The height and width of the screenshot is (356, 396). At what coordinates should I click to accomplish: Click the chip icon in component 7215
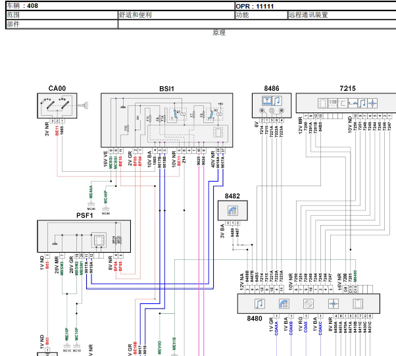322,103
